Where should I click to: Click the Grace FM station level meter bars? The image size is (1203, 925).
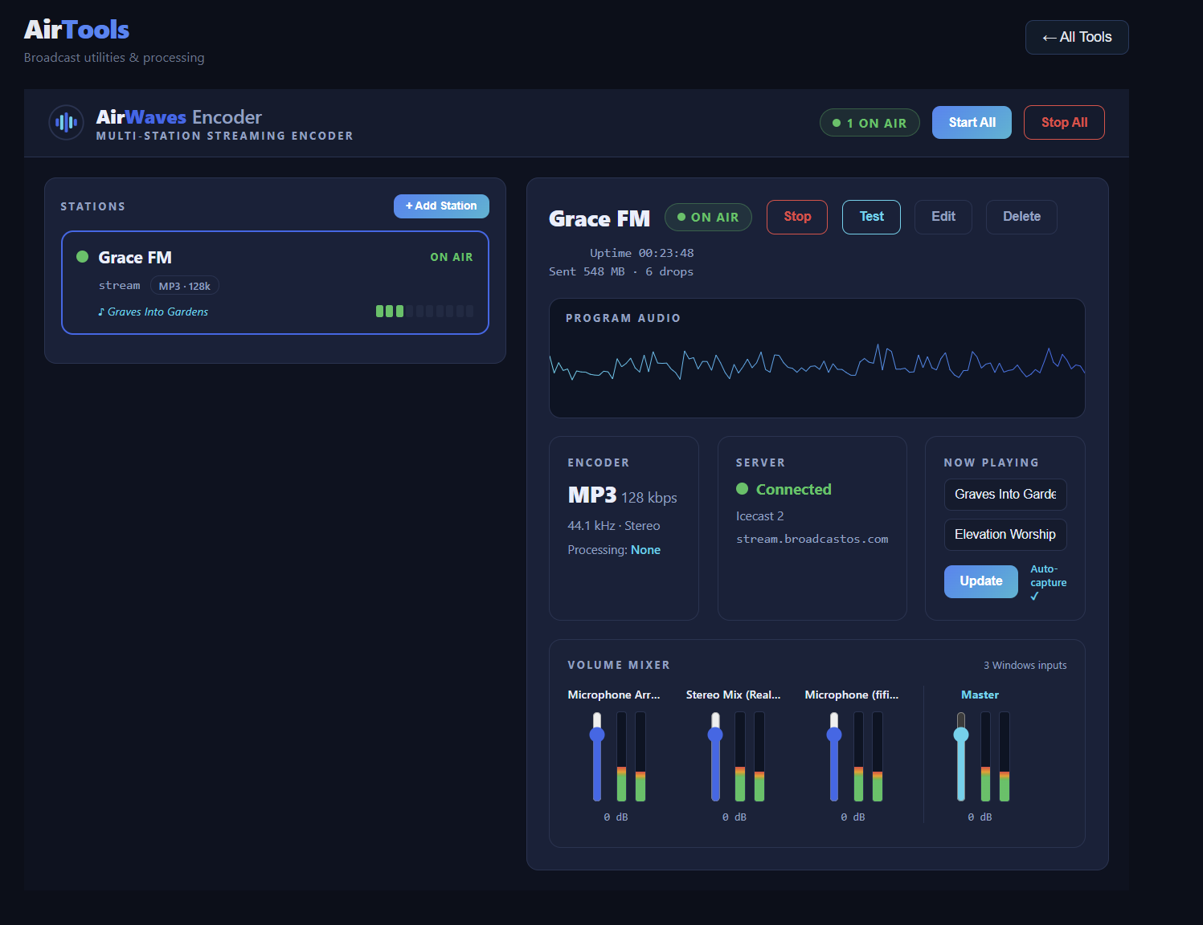point(424,311)
